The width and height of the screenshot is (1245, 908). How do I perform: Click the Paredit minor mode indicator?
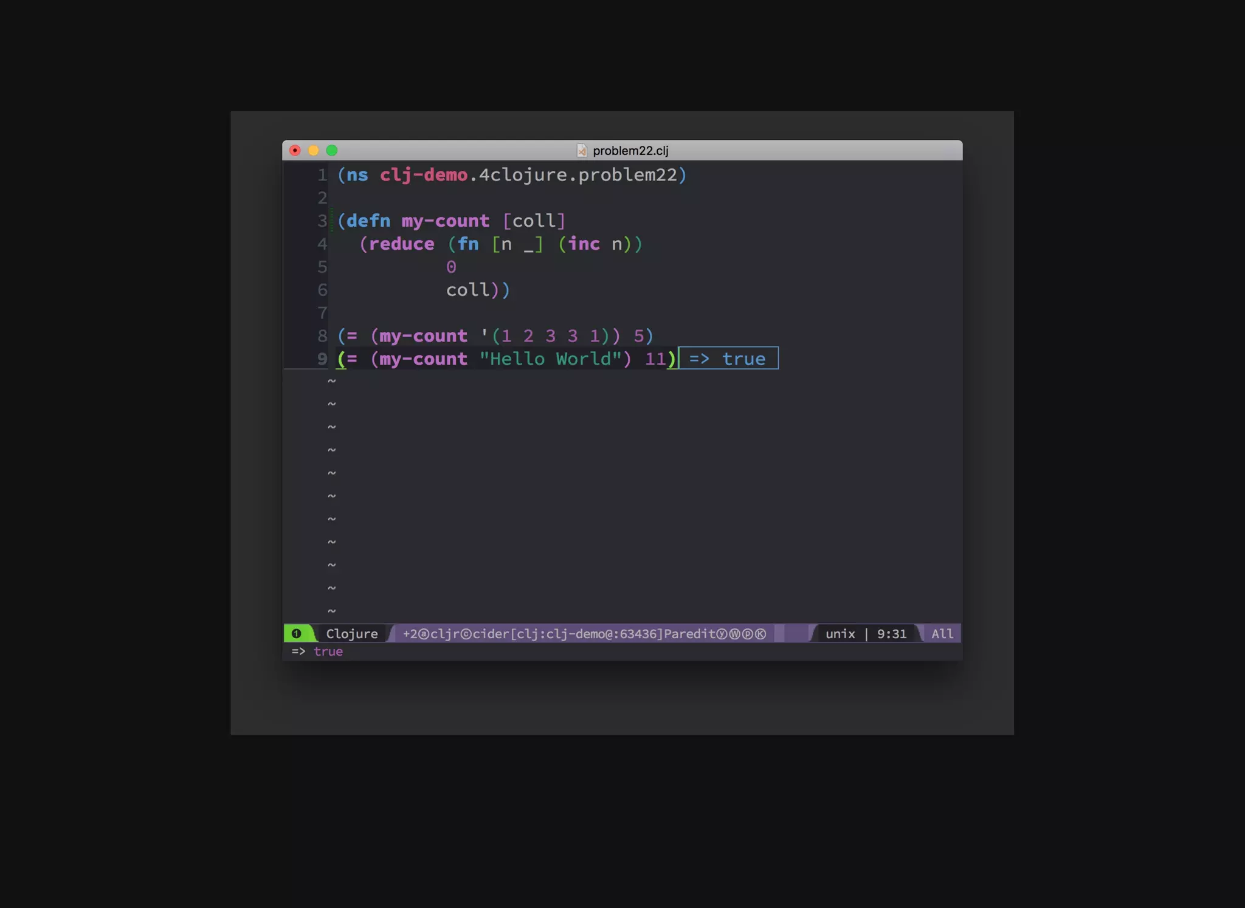pos(689,633)
